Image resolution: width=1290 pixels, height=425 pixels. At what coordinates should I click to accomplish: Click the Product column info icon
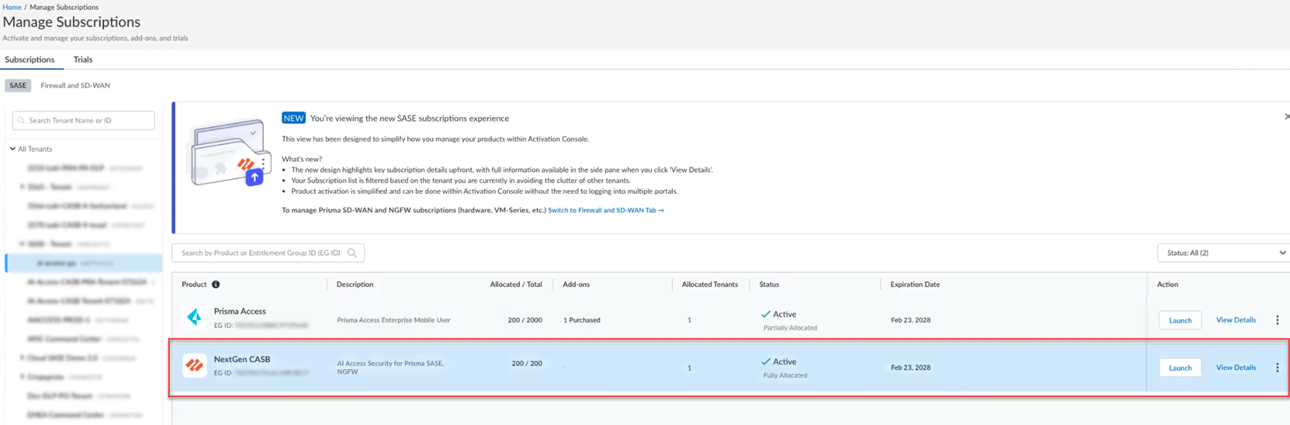216,284
